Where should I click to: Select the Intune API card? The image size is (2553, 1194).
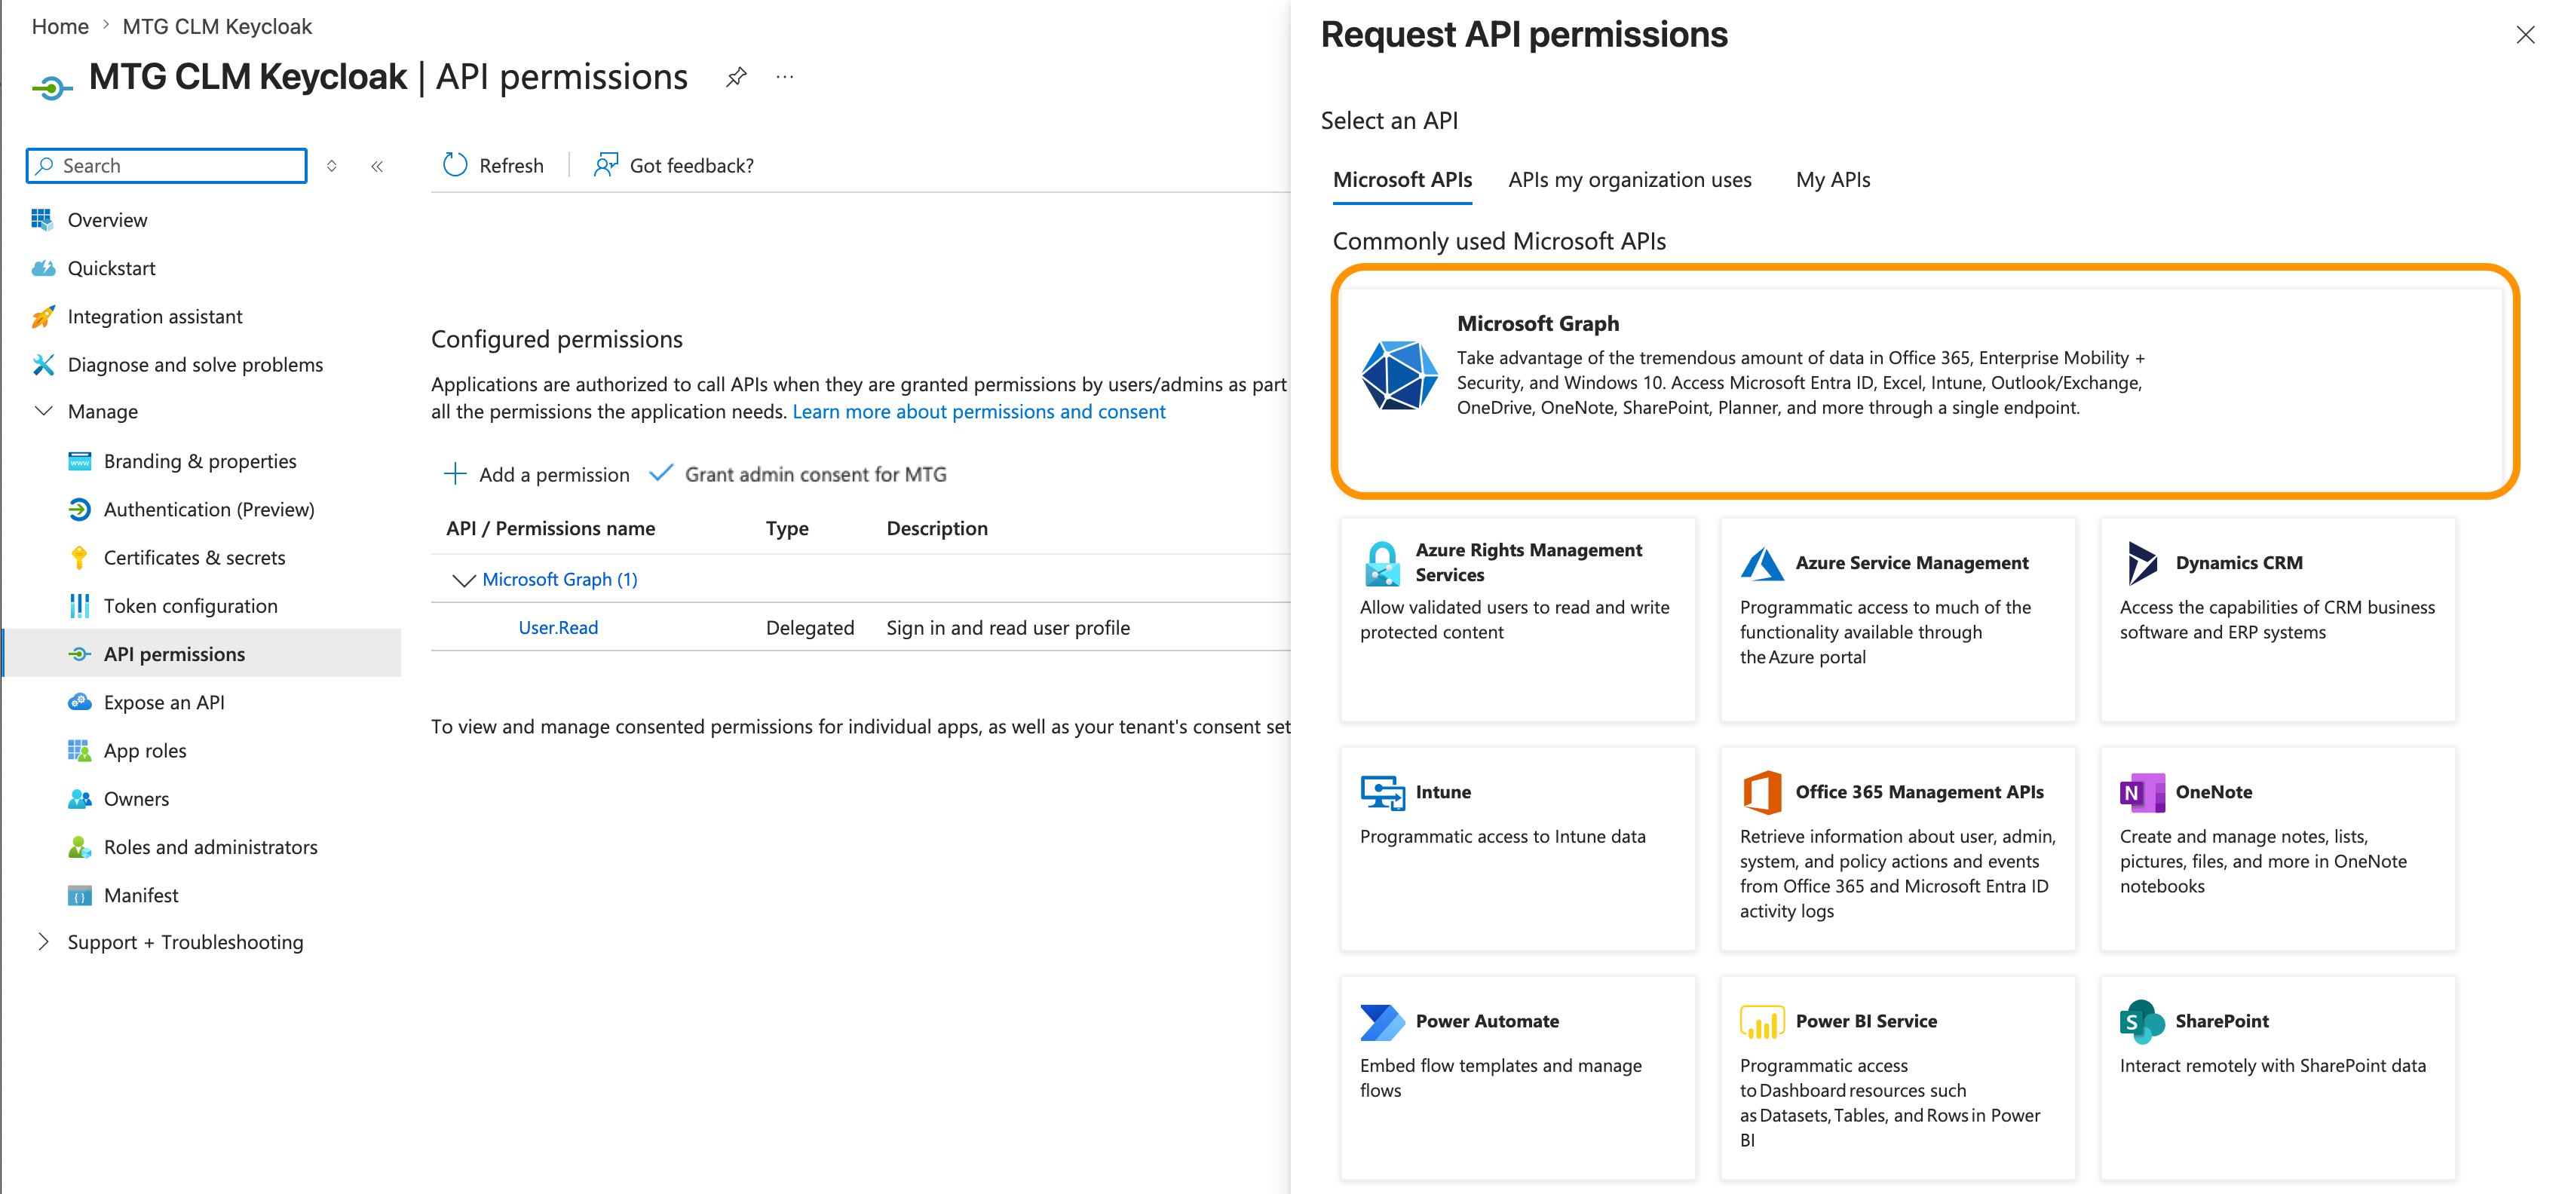(1517, 848)
